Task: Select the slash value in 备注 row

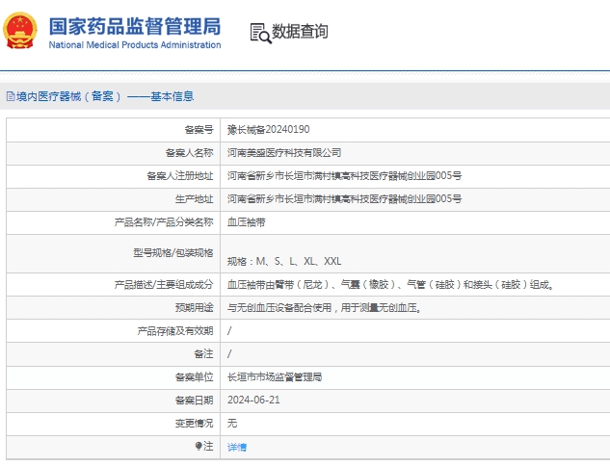Action: coord(229,353)
